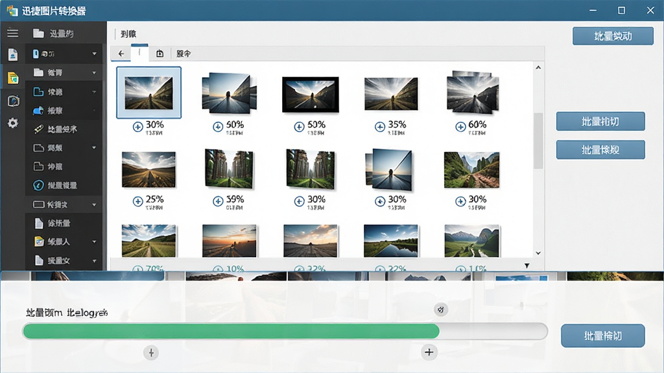Click the plus circle beside 60%
The image size is (664, 373).
point(460,126)
